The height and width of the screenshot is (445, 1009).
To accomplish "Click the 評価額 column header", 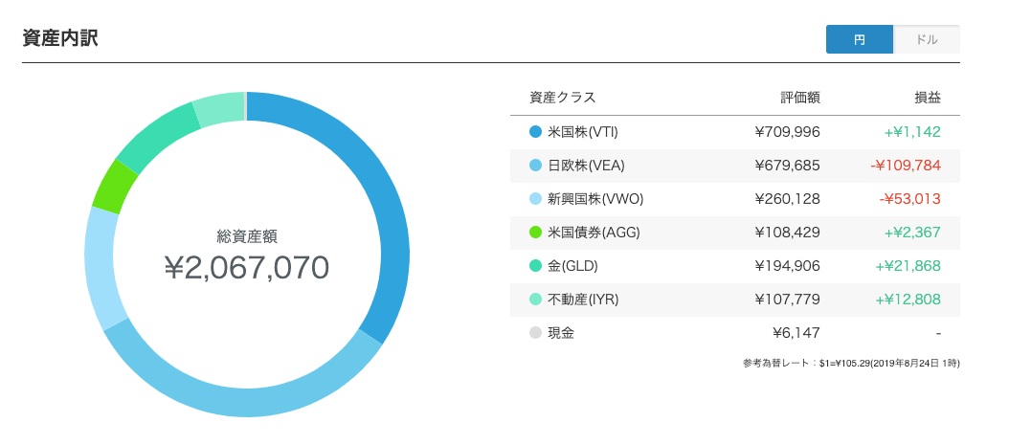I will pyautogui.click(x=799, y=98).
